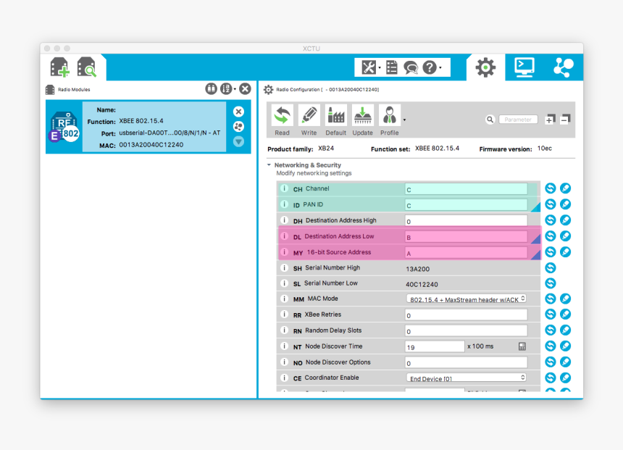Screen dimensions: 623x450
Task: Switch to Configuration working mode gear
Action: point(485,67)
